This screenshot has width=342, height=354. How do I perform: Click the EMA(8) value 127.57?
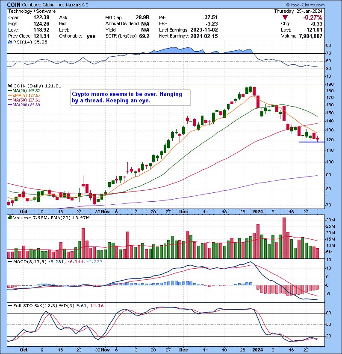click(x=34, y=96)
